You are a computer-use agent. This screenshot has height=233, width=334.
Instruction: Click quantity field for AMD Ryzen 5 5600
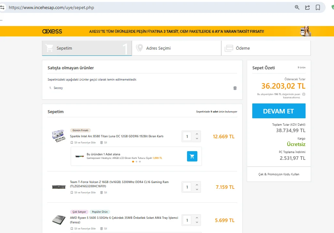click(x=187, y=220)
